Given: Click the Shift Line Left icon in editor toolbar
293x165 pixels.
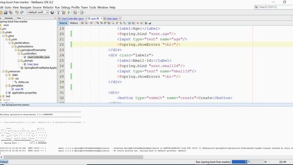Looking at the screenshot, I should (129, 23).
